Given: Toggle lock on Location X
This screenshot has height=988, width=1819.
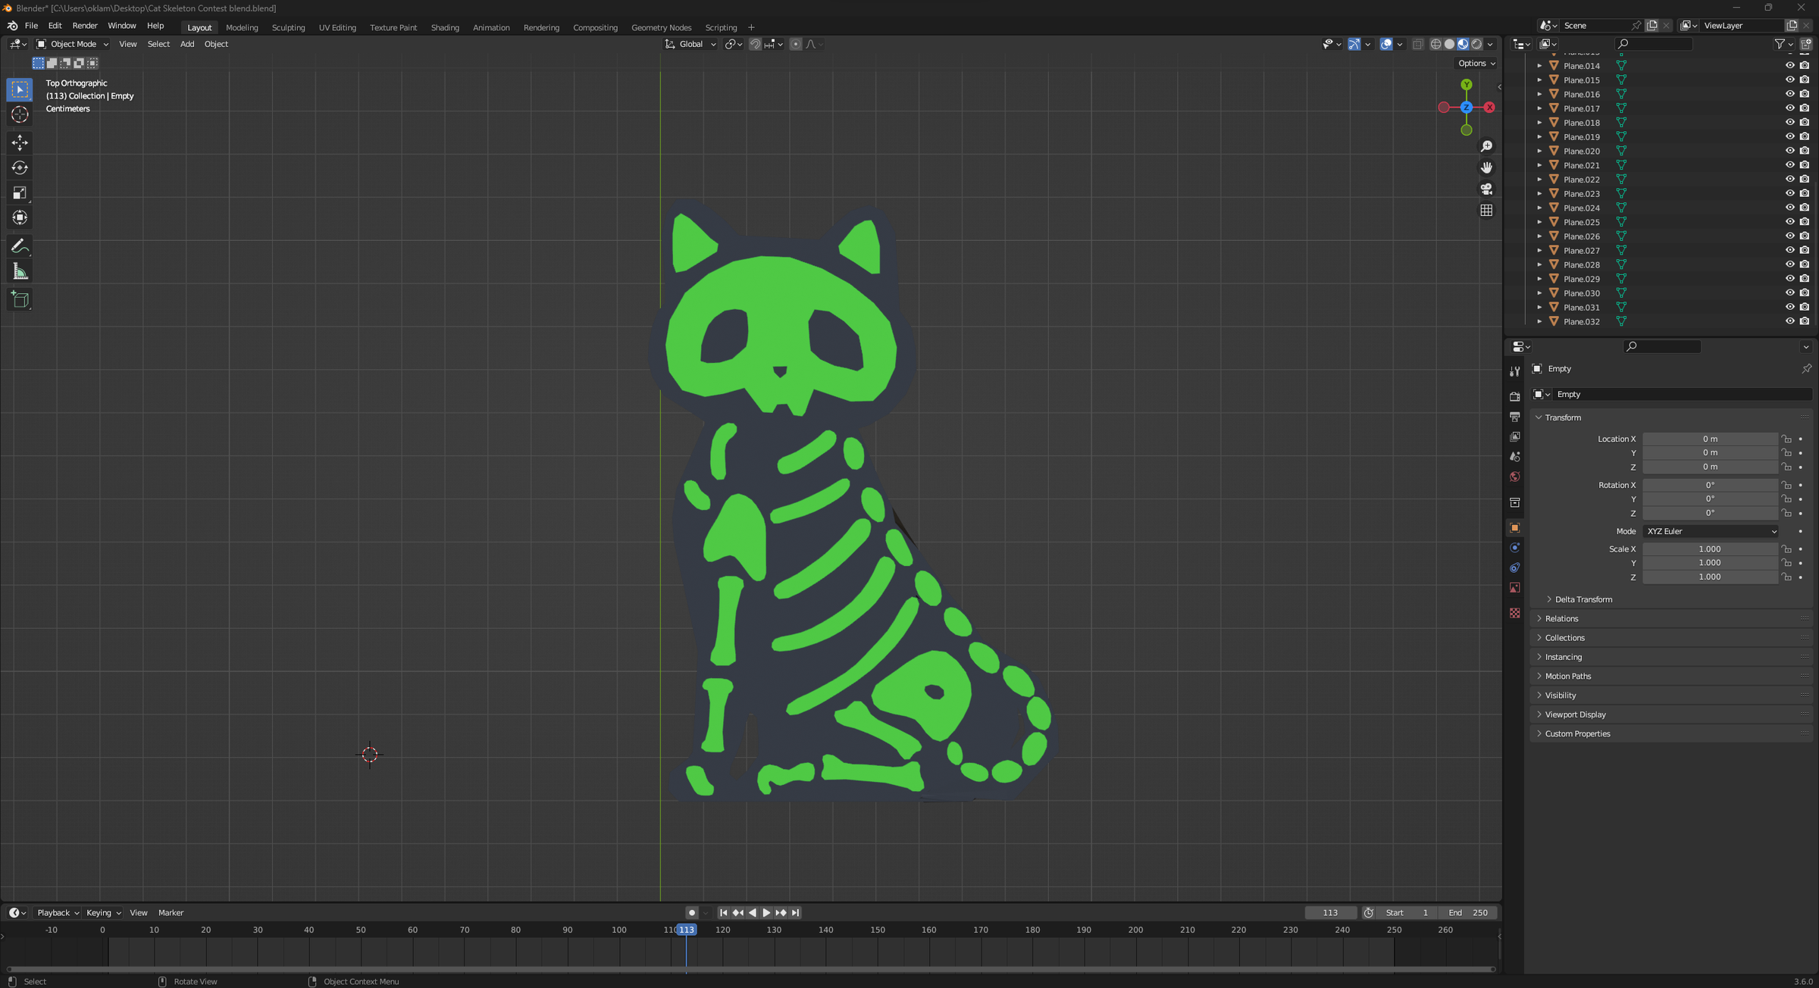Looking at the screenshot, I should pos(1786,439).
